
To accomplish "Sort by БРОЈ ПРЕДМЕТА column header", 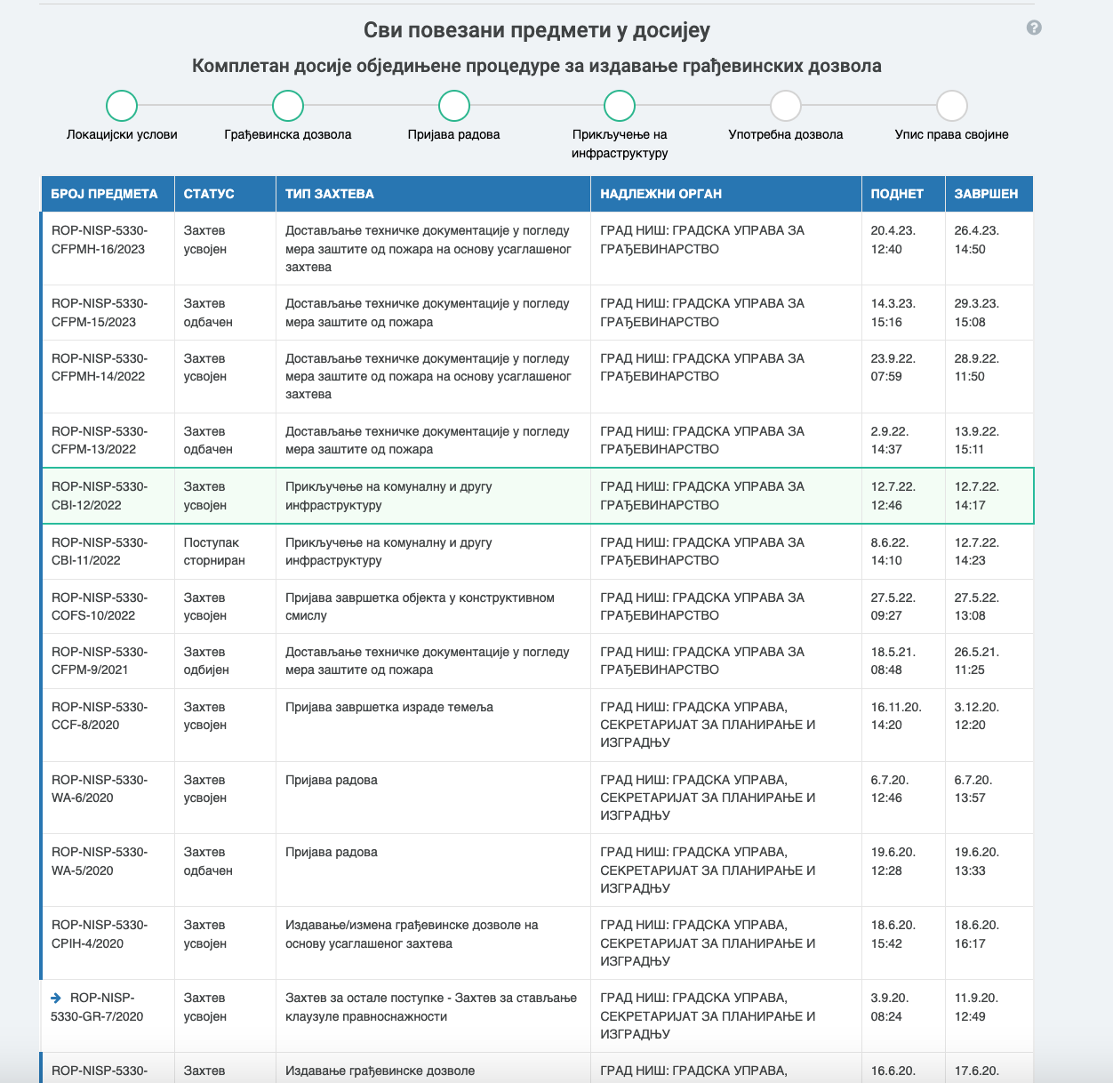I will (104, 194).
